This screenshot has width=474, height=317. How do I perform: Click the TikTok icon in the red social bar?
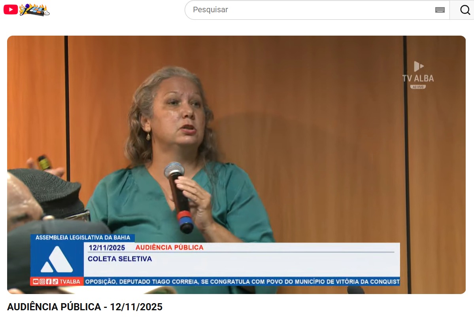coord(55,282)
